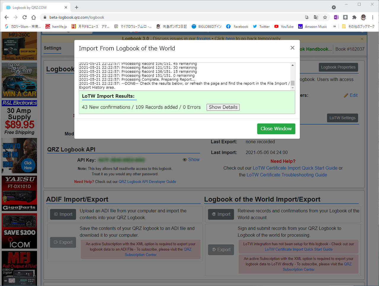Click the Logbook Properties button

pos(338,67)
